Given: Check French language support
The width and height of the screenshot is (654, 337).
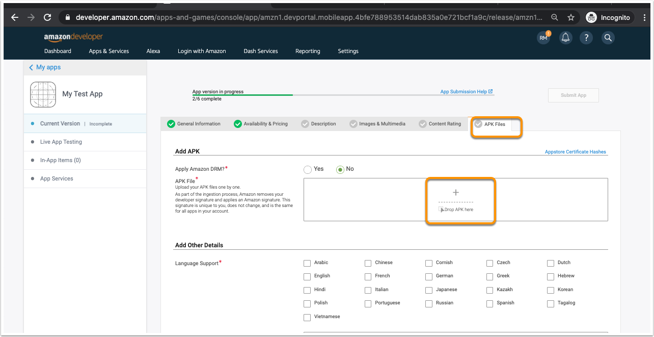Looking at the screenshot, I should point(368,276).
